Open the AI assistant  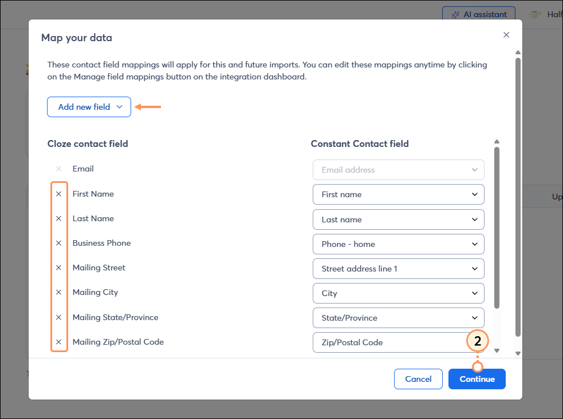coord(479,14)
